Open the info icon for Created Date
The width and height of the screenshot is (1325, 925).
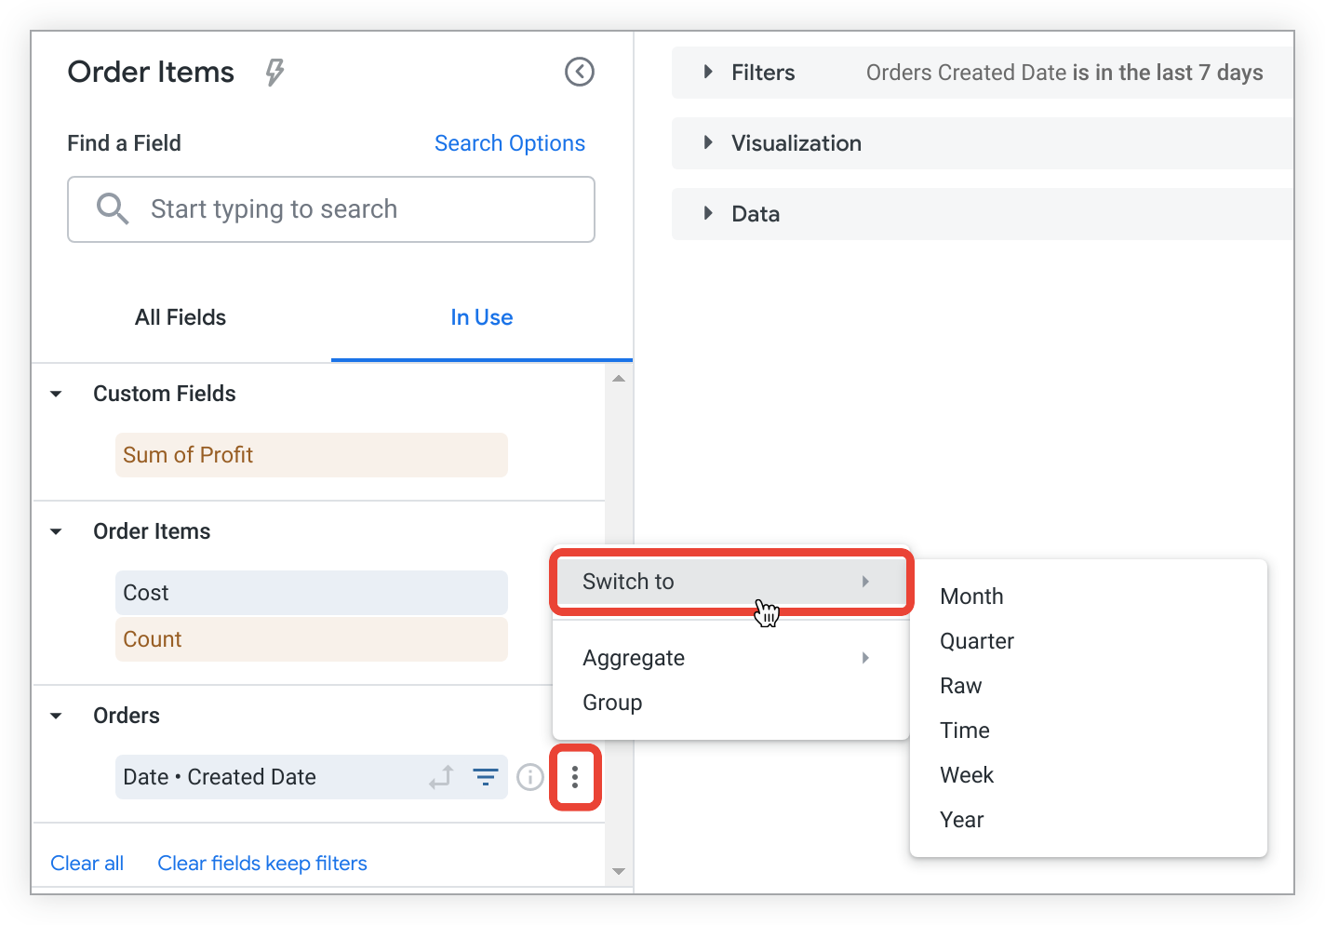530,776
